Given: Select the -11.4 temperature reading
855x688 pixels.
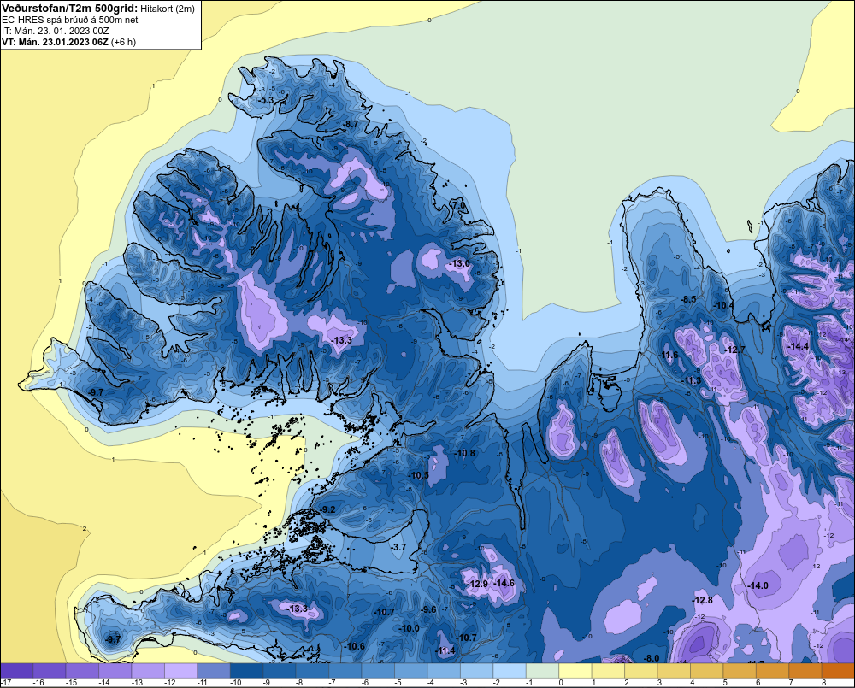Looking at the screenshot, I should click(x=445, y=650).
